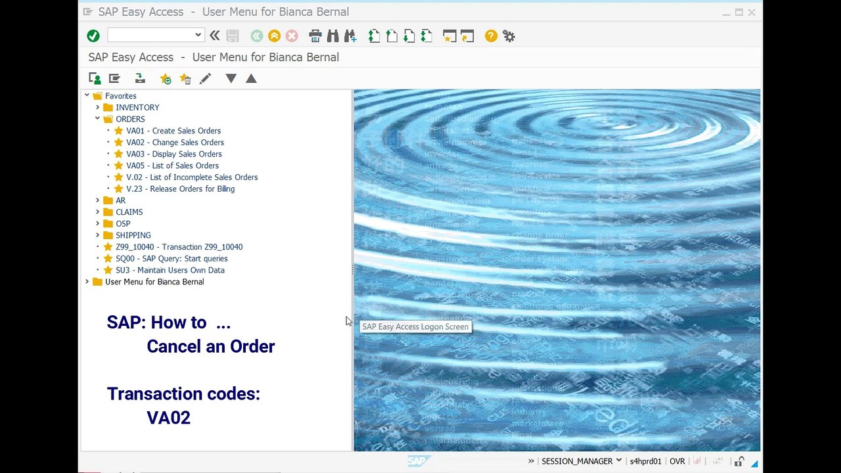841x473 pixels.
Task: Expand the AR folder
Action: [97, 200]
